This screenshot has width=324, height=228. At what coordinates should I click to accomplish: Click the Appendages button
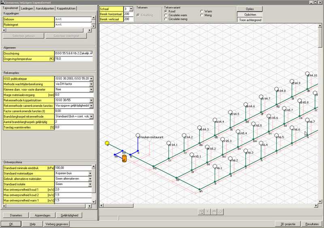43,215
